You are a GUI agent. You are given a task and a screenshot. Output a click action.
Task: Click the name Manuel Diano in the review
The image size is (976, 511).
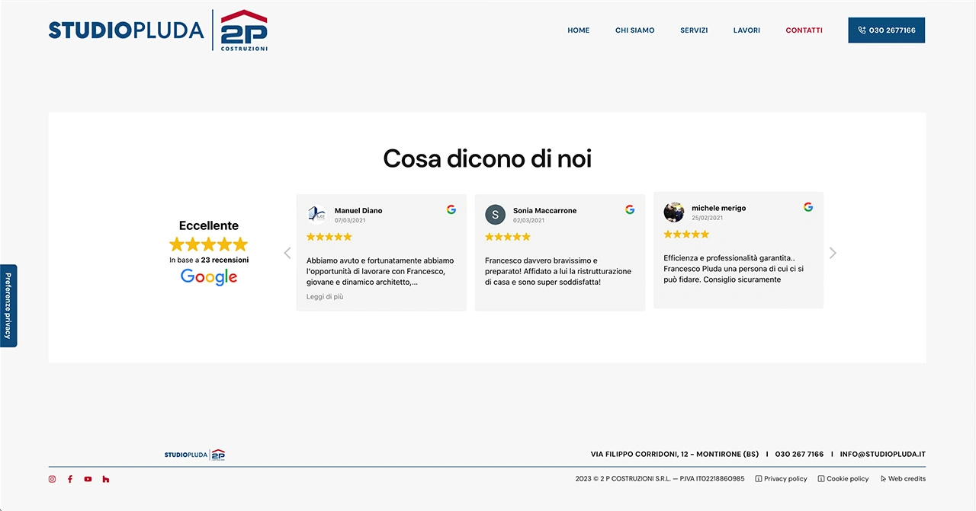(x=358, y=211)
